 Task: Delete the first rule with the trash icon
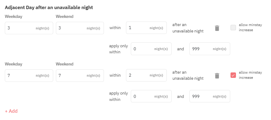click(x=217, y=28)
